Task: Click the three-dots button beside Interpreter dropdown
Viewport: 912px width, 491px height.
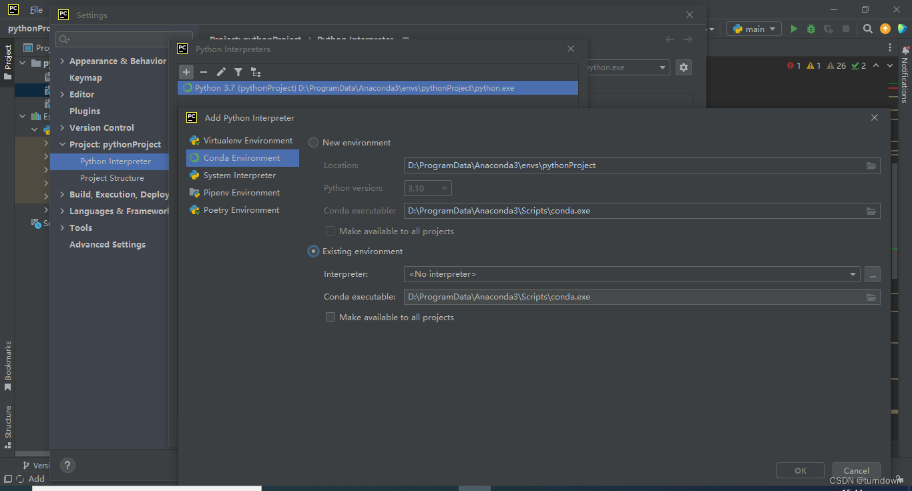Action: [872, 274]
